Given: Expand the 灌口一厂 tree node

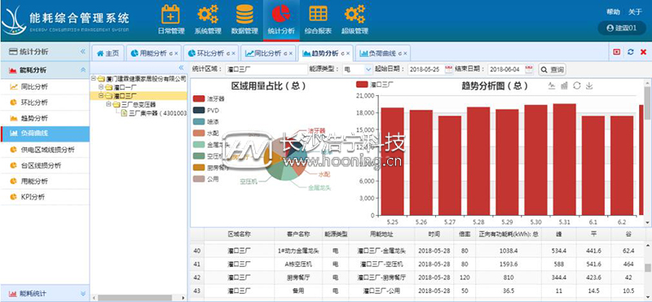Looking at the screenshot, I should click(x=100, y=87).
